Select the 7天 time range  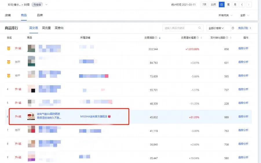pos(205,5)
